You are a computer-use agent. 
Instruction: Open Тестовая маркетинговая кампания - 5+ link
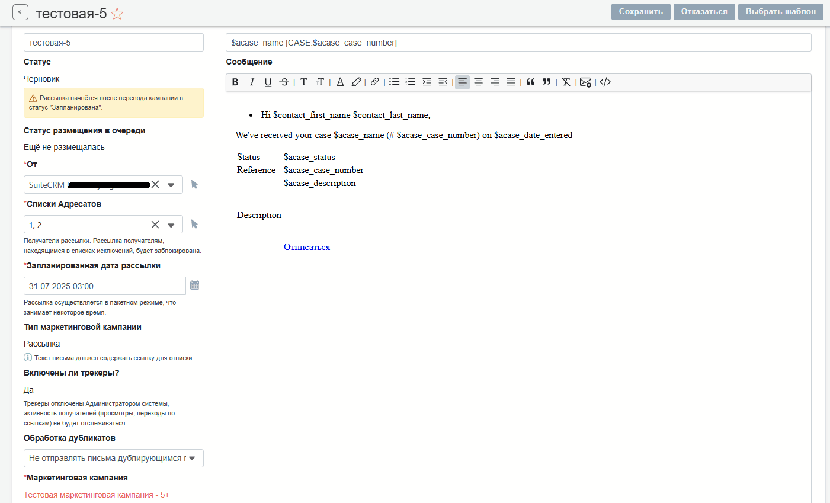pos(97,495)
